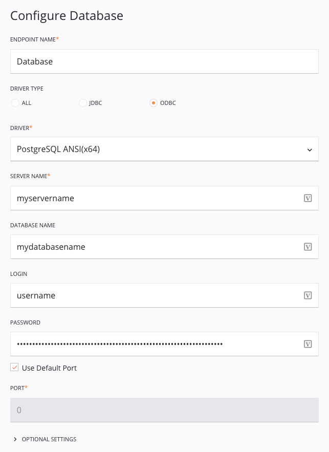Viewport: 329px width, 452px height.
Task: Open the PostgreSQL ANSI(x64) driver dropdown
Action: [x=164, y=150]
